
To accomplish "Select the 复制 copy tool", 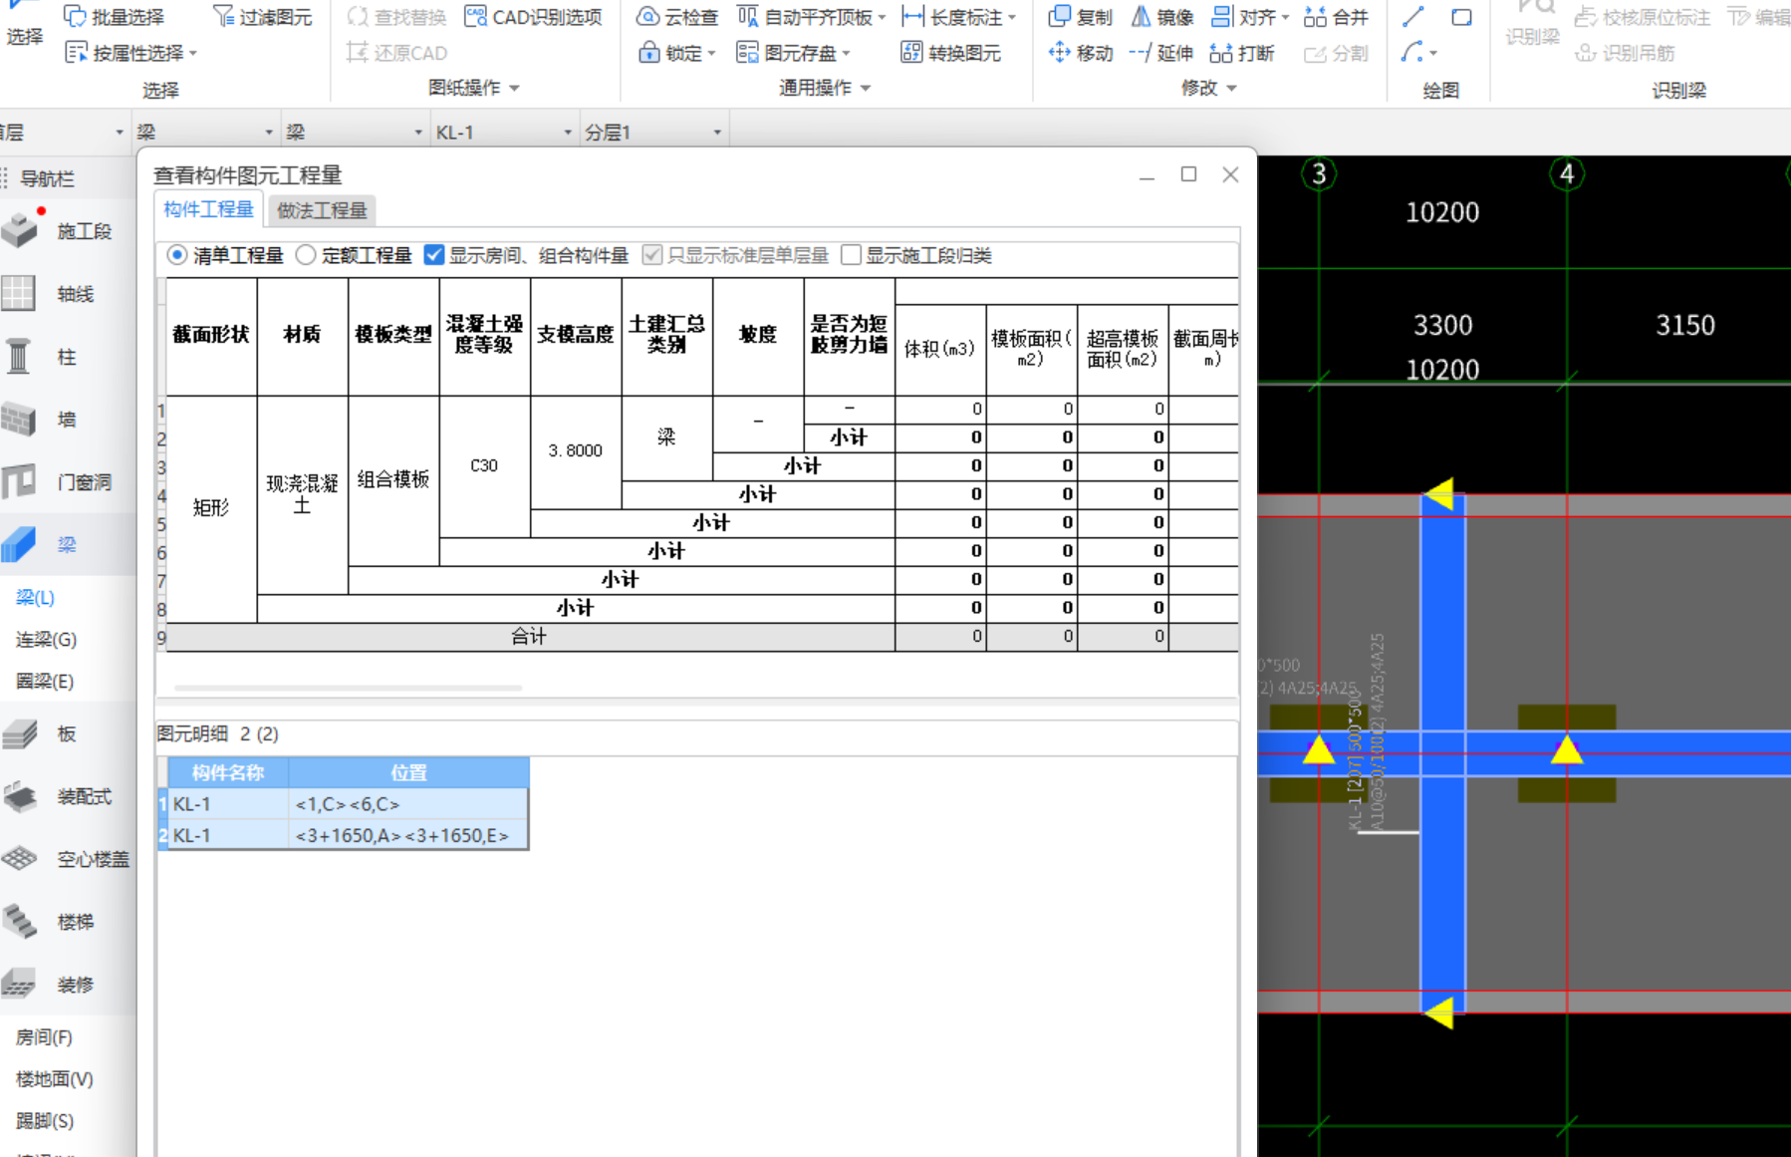I will [x=1081, y=16].
